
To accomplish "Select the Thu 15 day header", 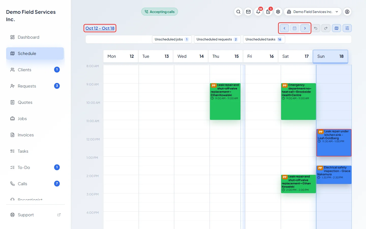I will click(x=225, y=56).
